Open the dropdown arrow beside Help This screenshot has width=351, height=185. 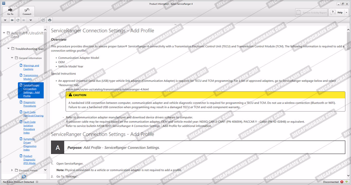click(346, 12)
